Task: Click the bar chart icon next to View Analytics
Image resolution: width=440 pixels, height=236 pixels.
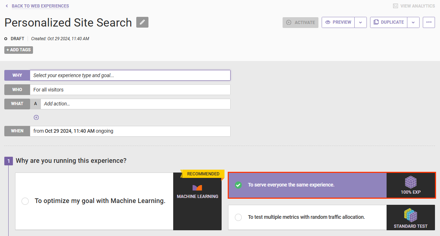Action: tap(396, 6)
